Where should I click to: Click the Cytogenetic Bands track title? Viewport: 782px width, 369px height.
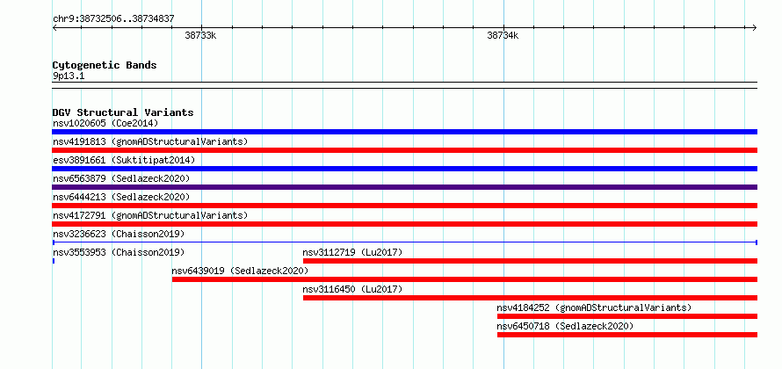coord(105,65)
